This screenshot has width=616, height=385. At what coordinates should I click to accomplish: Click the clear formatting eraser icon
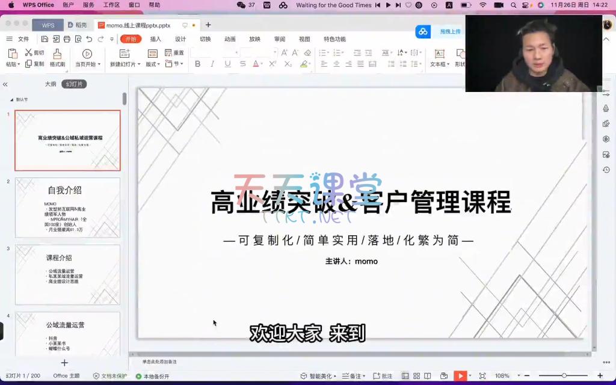coord(307,53)
